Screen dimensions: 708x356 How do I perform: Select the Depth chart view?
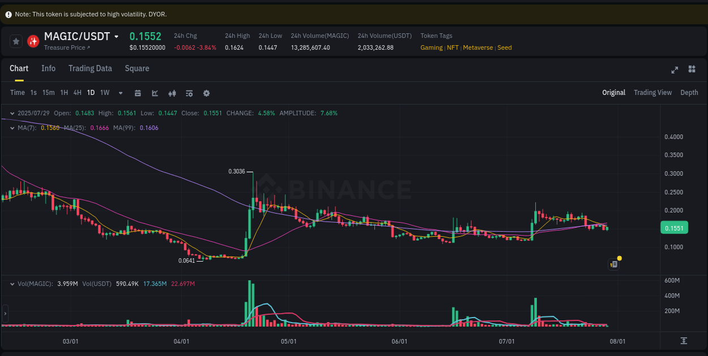tap(689, 92)
